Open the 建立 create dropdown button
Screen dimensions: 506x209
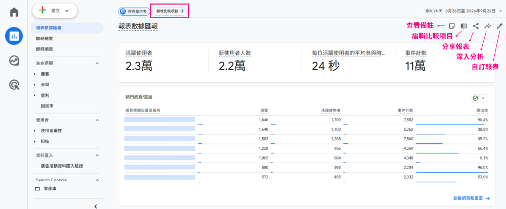pyautogui.click(x=55, y=11)
